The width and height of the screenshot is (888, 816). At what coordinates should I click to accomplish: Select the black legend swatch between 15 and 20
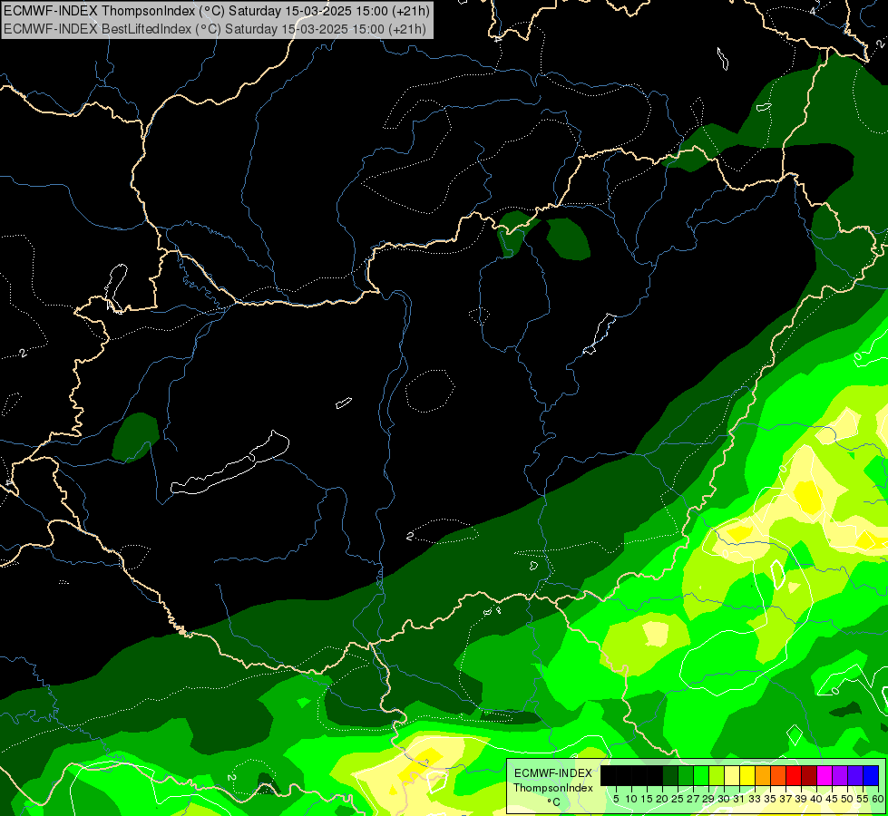pos(655,775)
